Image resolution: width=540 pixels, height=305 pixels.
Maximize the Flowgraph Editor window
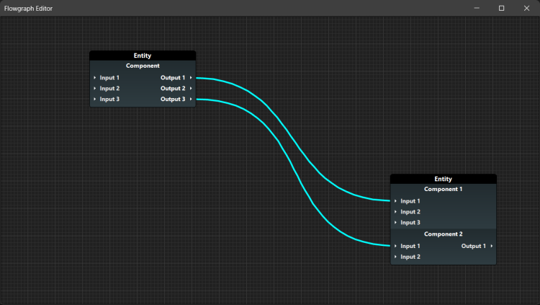tap(502, 8)
